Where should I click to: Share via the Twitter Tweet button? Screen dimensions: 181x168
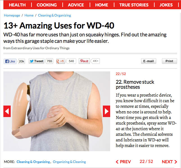tap(37, 61)
